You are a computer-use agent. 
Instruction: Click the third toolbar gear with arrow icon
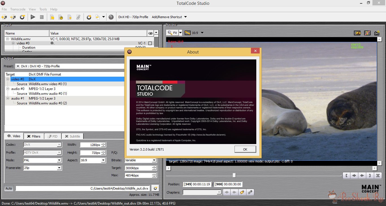(22, 17)
